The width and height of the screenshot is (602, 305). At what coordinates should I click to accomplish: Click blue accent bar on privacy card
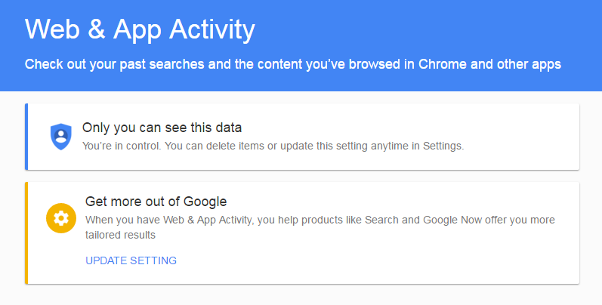coord(26,137)
